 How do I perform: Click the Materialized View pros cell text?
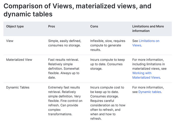[x=64, y=69]
